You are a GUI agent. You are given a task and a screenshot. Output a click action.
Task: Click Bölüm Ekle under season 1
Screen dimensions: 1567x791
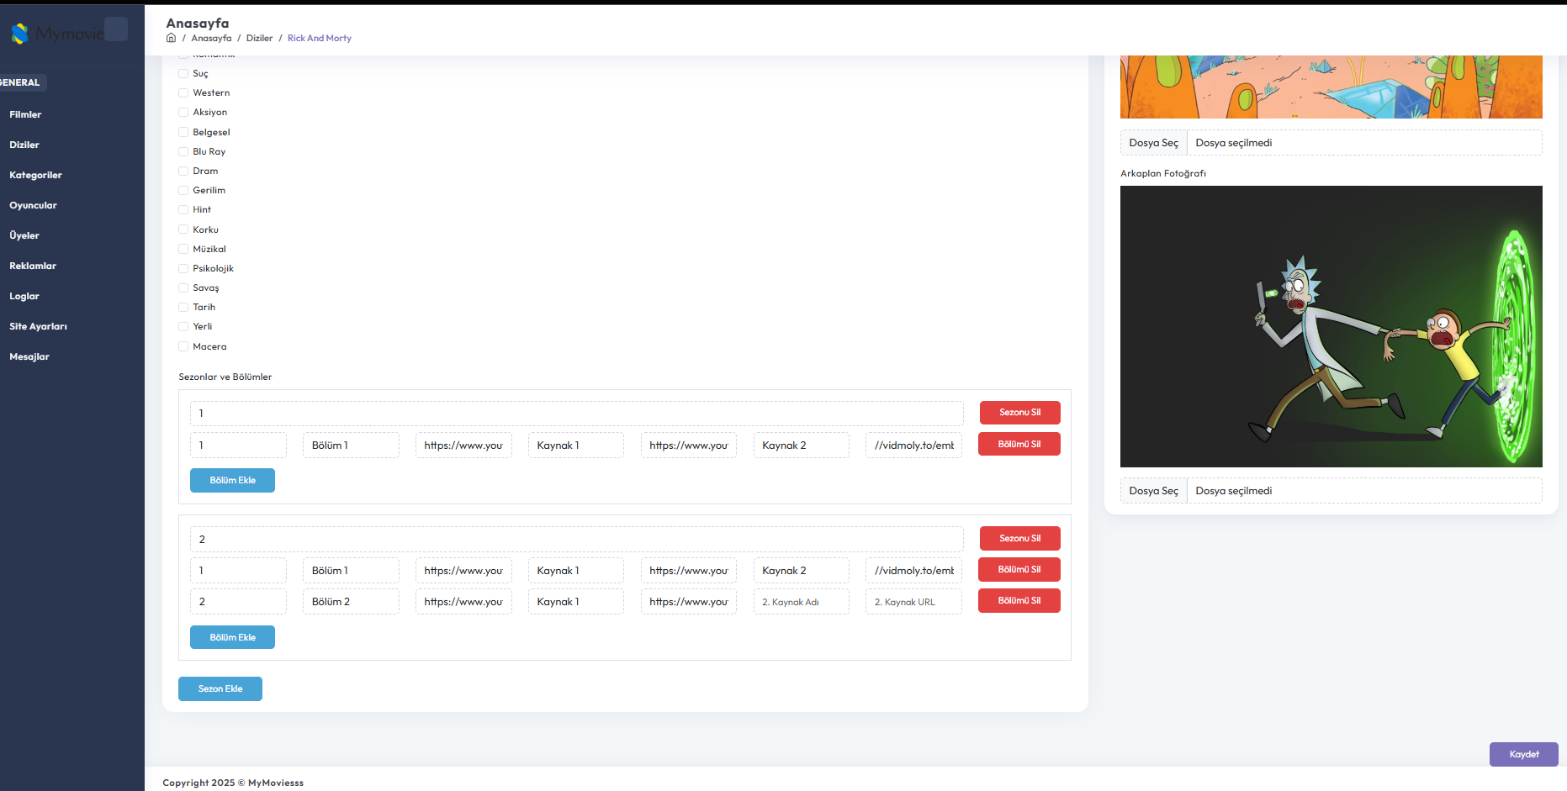pos(232,480)
